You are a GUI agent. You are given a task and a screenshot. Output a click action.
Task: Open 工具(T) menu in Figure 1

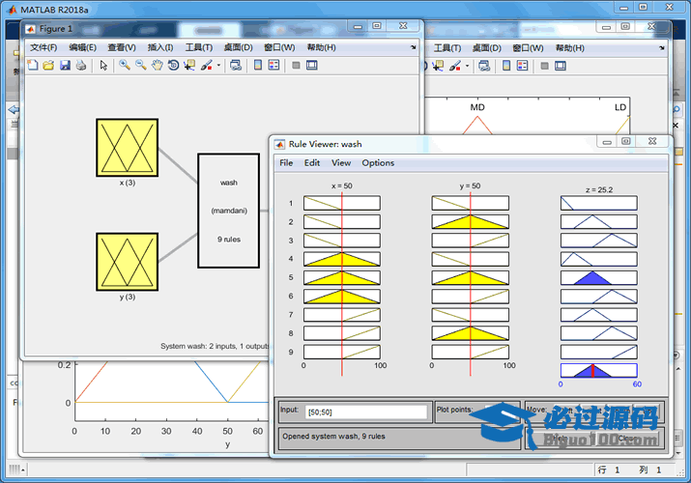click(199, 47)
